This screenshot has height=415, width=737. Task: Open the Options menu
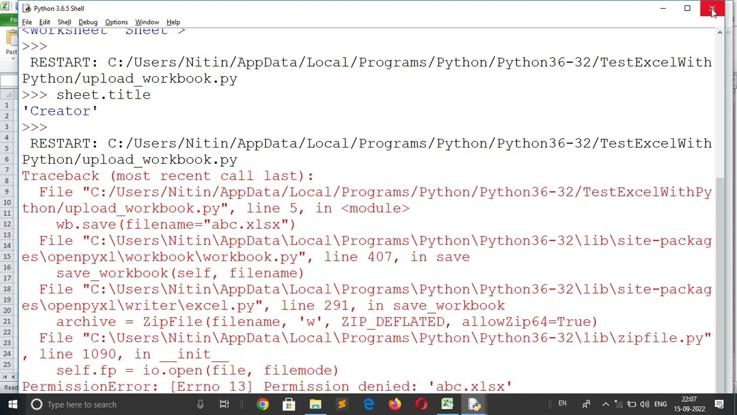[x=116, y=22]
